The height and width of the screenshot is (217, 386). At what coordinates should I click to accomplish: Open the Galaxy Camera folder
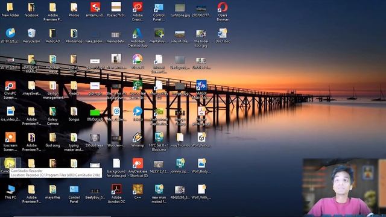click(x=52, y=116)
